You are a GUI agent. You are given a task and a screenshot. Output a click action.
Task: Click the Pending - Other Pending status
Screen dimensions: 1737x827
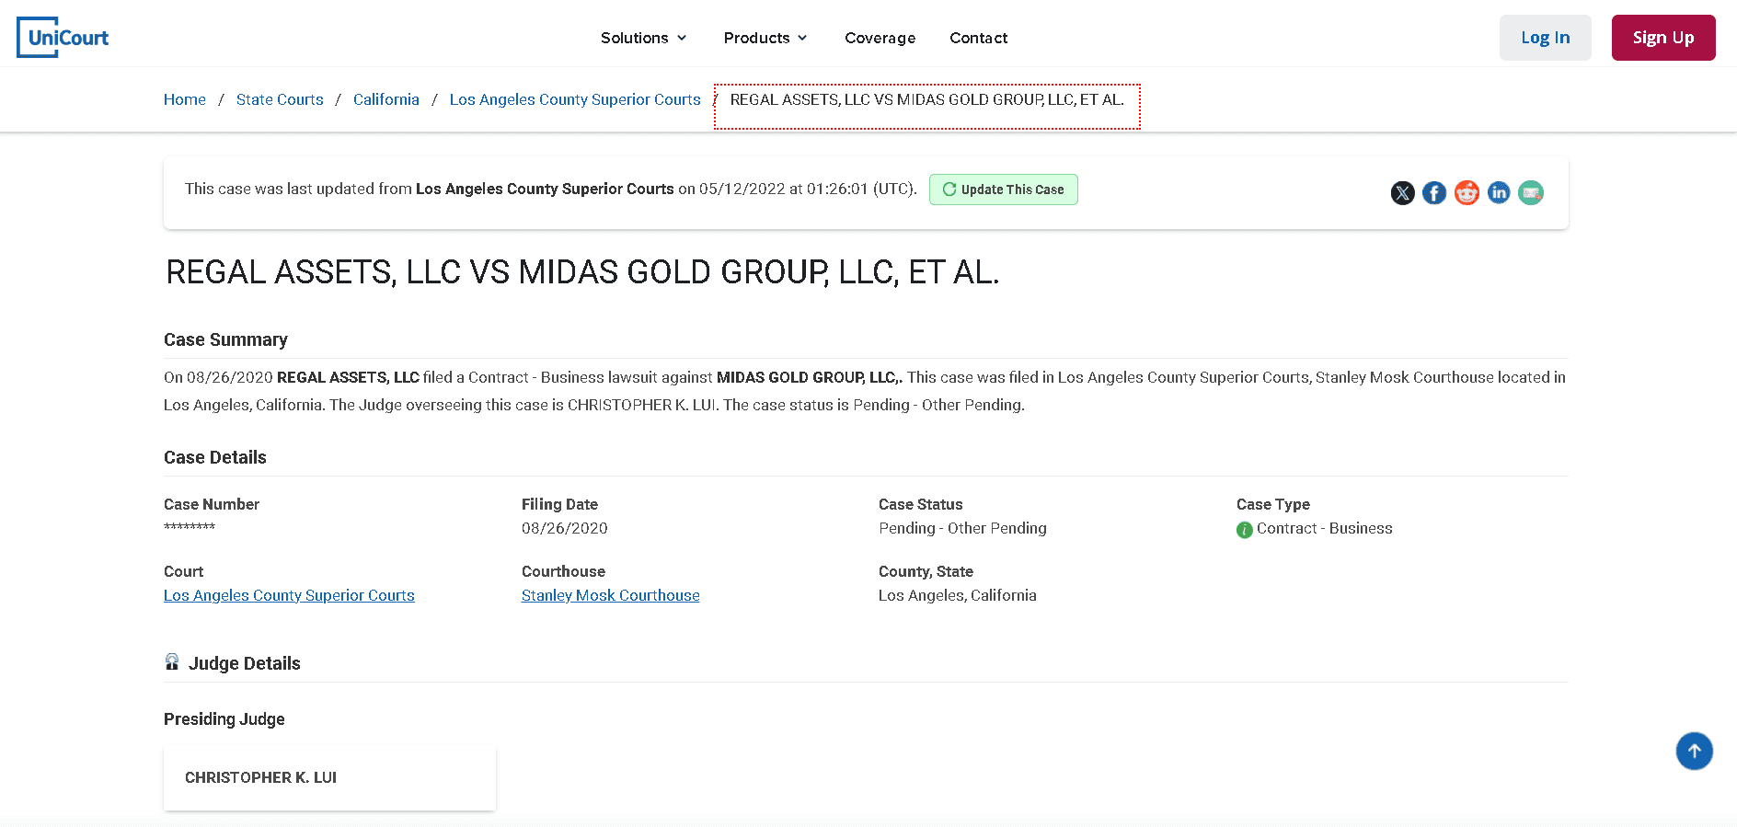point(962,528)
